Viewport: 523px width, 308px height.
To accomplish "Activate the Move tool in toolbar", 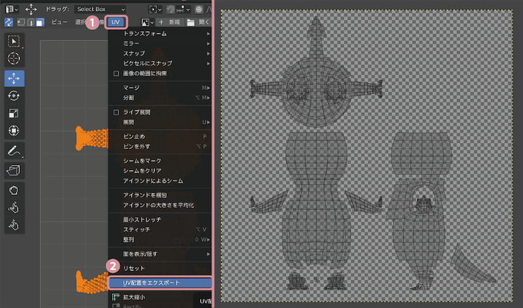I will tap(14, 78).
